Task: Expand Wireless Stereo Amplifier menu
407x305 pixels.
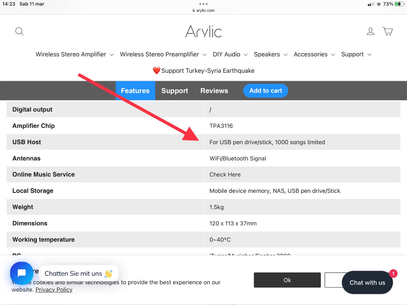Action: coord(74,54)
